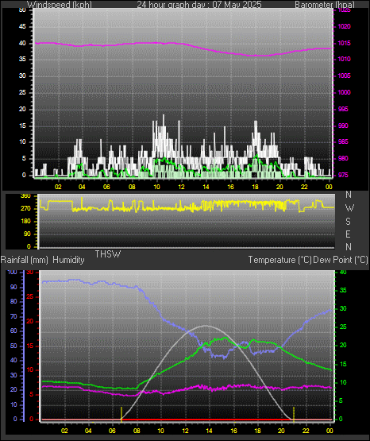The height and width of the screenshot is (441, 370).
Task: Click red rainfall axis value "20"
Action: (x=30, y=322)
